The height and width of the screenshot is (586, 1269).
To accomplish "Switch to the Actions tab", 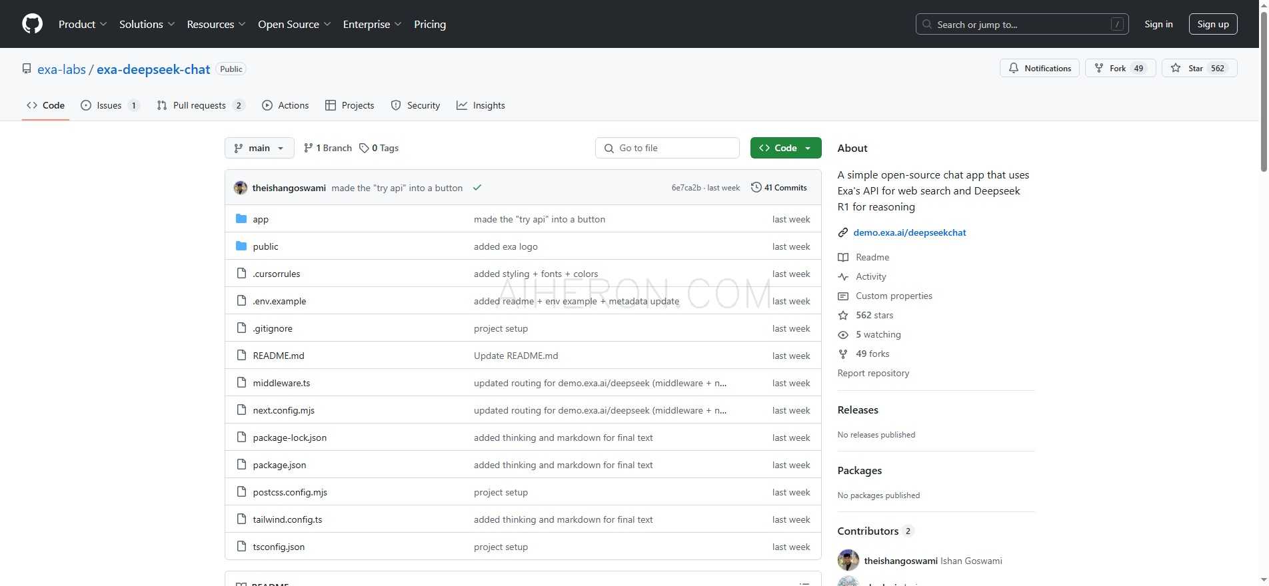I will point(285,105).
